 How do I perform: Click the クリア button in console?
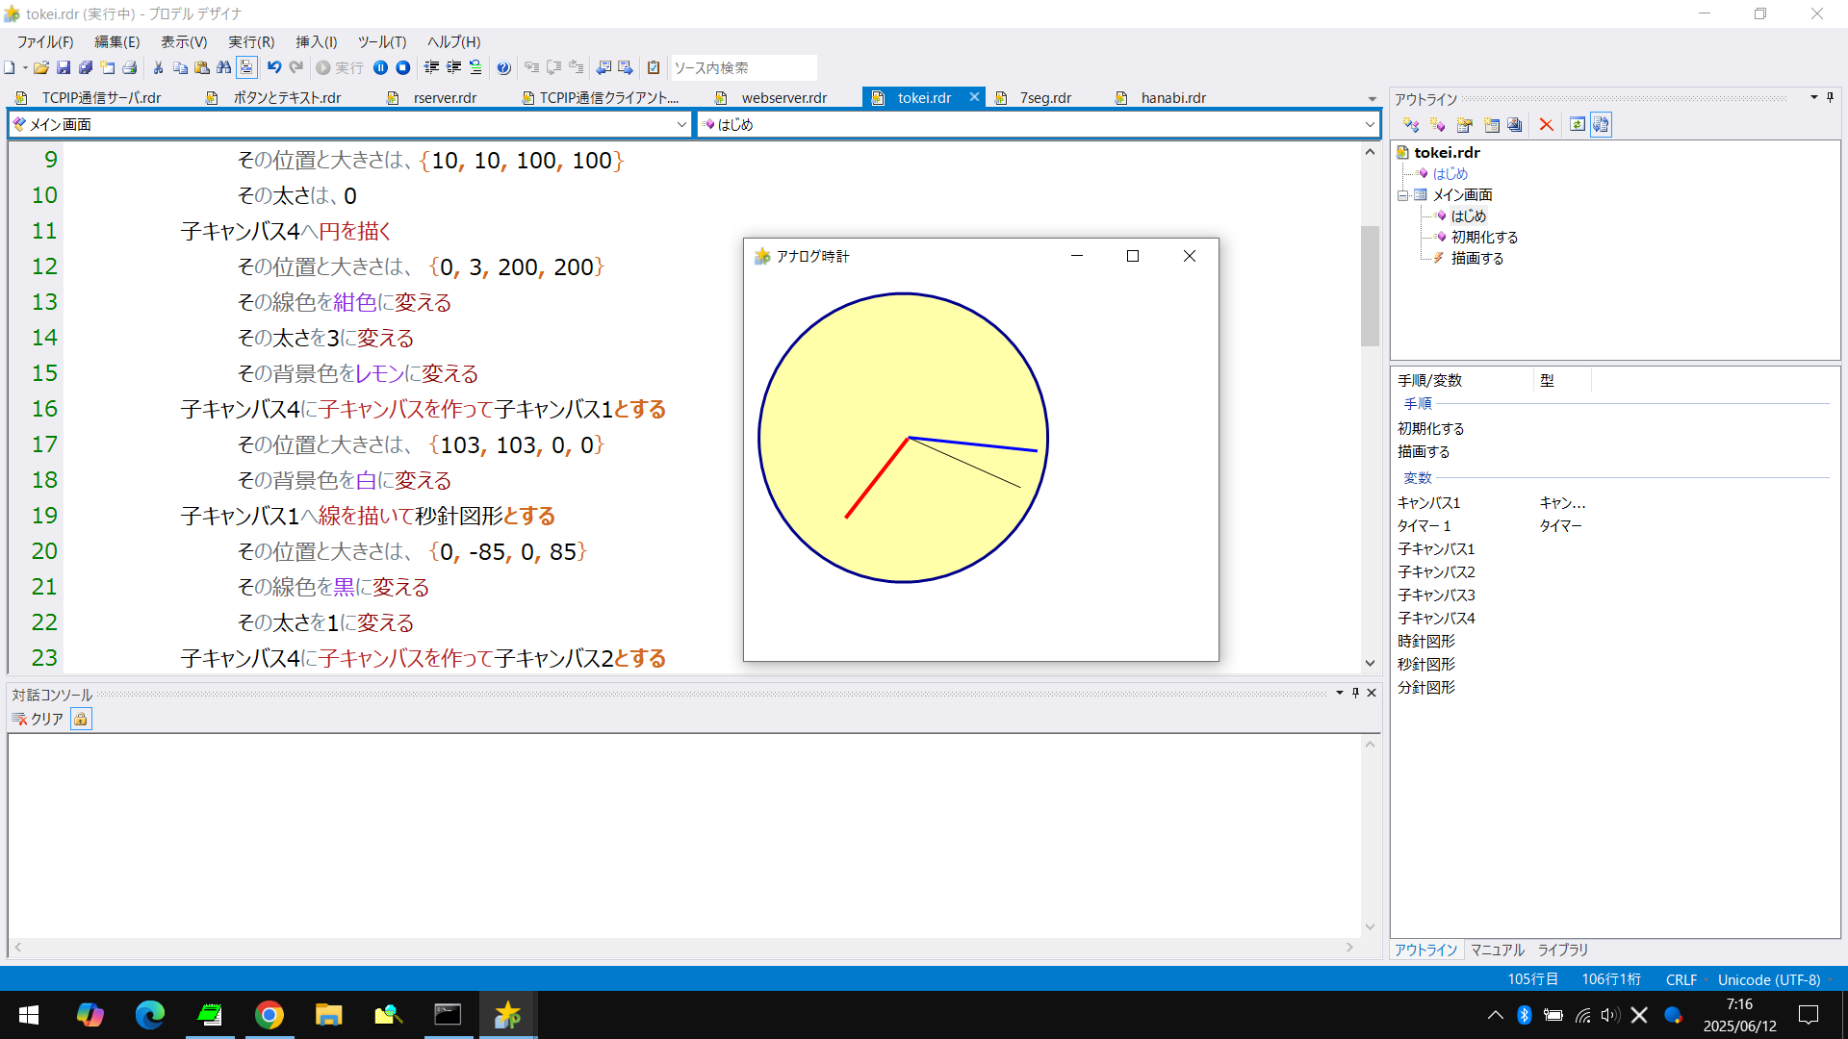[x=38, y=719]
